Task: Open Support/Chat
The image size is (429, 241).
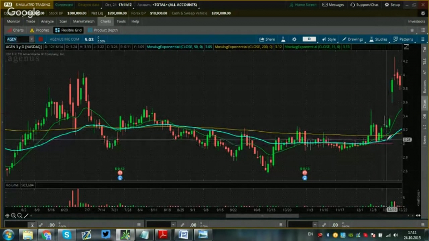Action: tap(365, 5)
